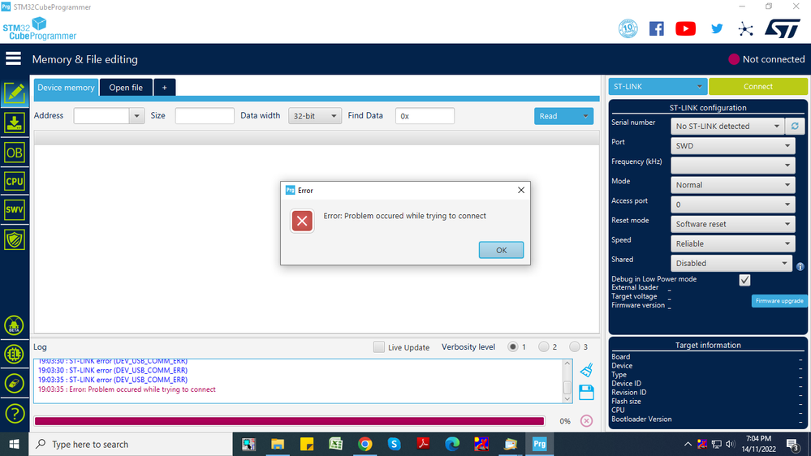Open ST Facebook page icon
Viewport: 811px width, 456px height.
657,28
